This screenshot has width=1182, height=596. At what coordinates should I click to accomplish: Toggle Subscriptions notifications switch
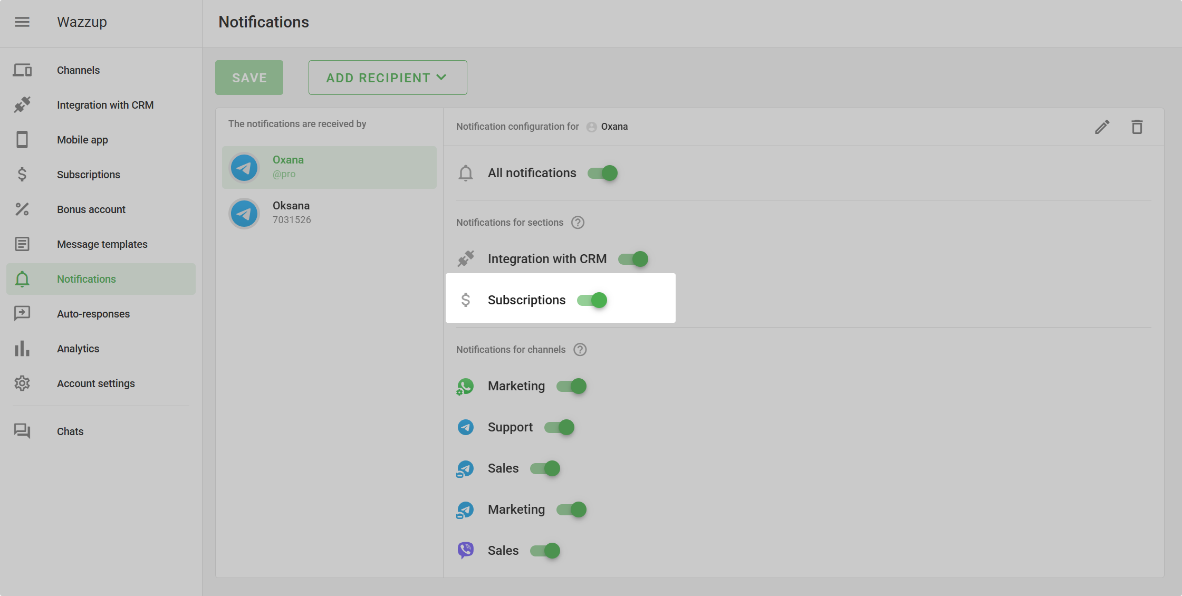click(592, 300)
